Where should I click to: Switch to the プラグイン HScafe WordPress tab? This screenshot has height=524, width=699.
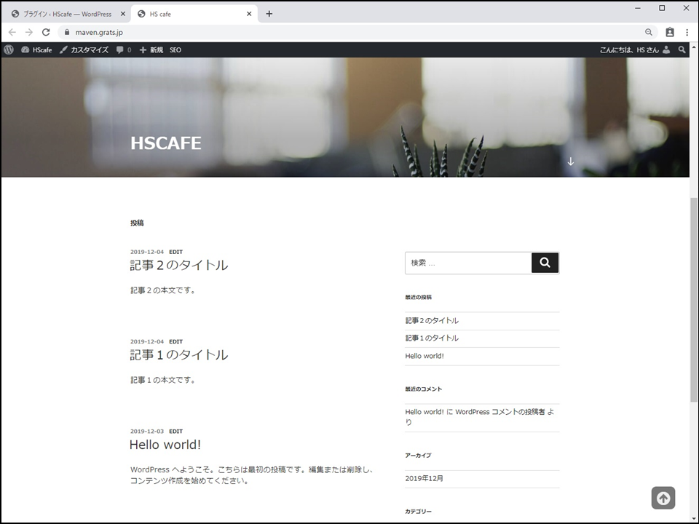point(68,14)
